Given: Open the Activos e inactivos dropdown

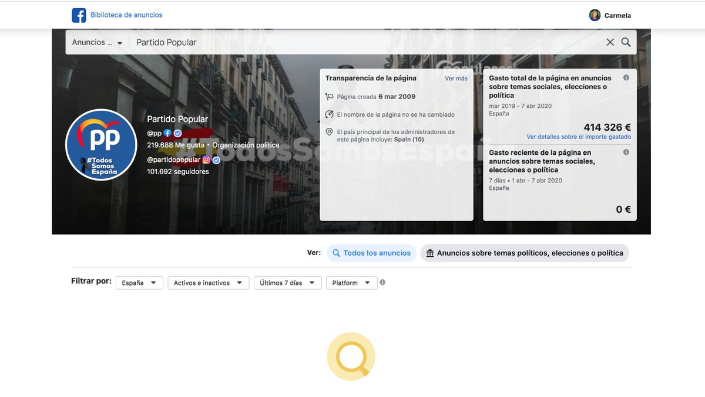Looking at the screenshot, I should tap(208, 283).
